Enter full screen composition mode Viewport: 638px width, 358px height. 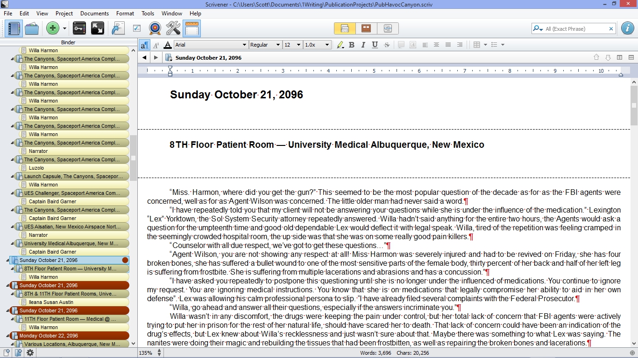(x=98, y=28)
